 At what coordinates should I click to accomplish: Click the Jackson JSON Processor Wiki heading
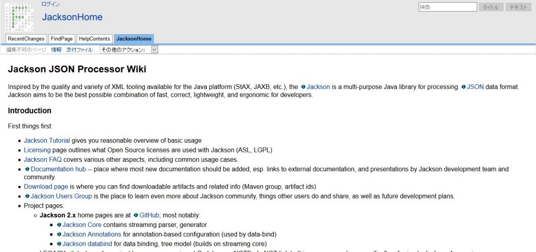click(77, 70)
